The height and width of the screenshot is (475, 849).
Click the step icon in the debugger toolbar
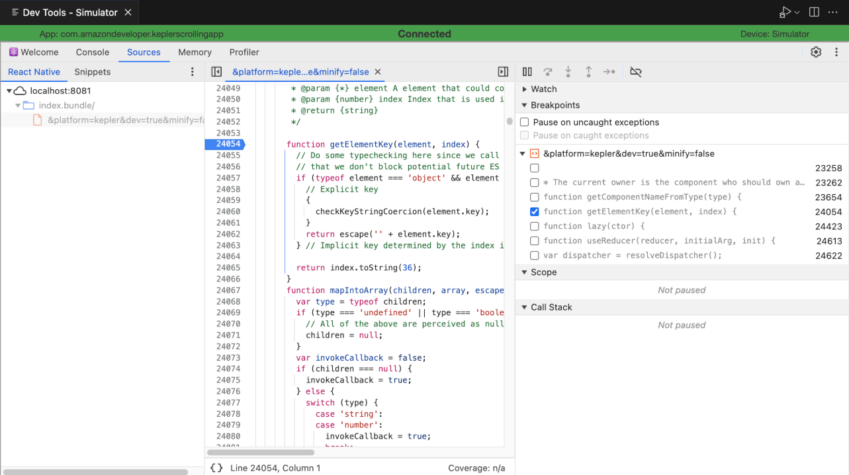[609, 71]
